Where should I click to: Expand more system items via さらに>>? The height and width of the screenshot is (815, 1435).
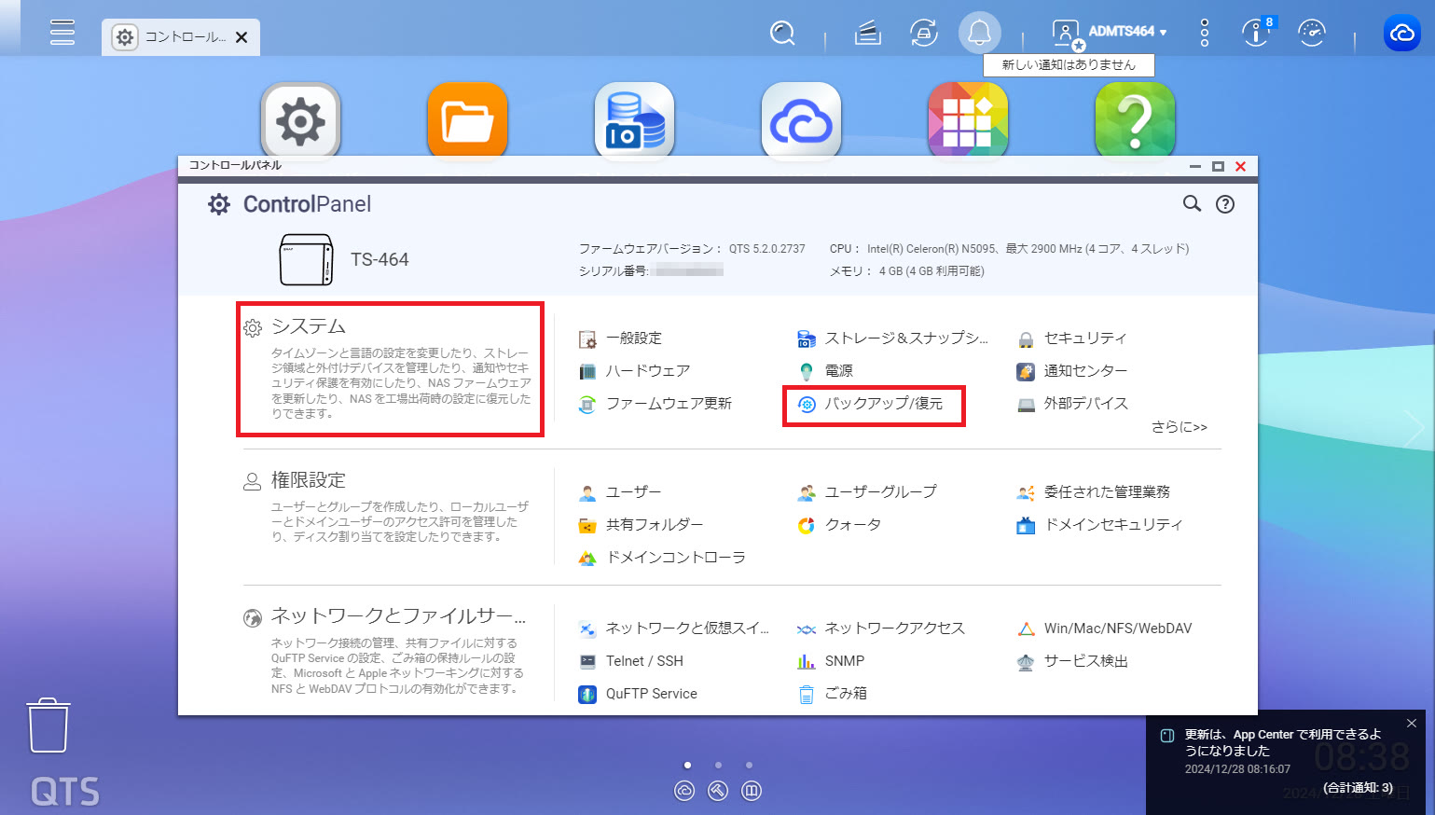coord(1180,427)
